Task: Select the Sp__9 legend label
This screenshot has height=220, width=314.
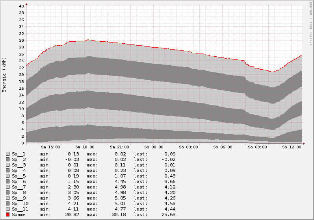Action: click(x=19, y=198)
